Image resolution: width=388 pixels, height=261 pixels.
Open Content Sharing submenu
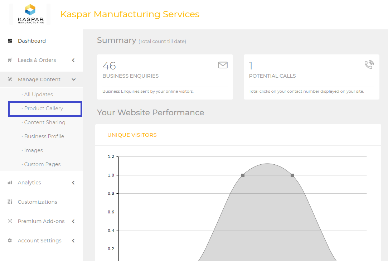pyautogui.click(x=44, y=122)
